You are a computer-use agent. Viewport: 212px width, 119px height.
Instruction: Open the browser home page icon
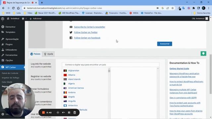(x=18, y=8)
